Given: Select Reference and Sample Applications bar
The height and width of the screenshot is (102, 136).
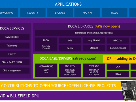Looking at the screenshot, I should (x=86, y=33).
